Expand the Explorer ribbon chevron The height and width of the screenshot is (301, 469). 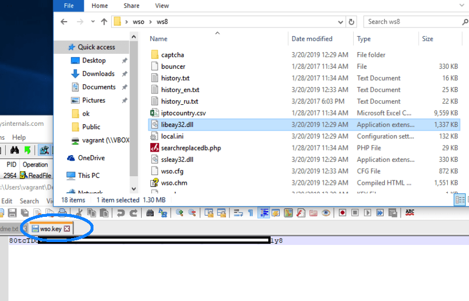(462, 5)
